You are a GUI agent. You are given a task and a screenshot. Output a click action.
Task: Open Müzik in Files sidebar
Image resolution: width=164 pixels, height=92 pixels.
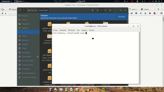28,36
